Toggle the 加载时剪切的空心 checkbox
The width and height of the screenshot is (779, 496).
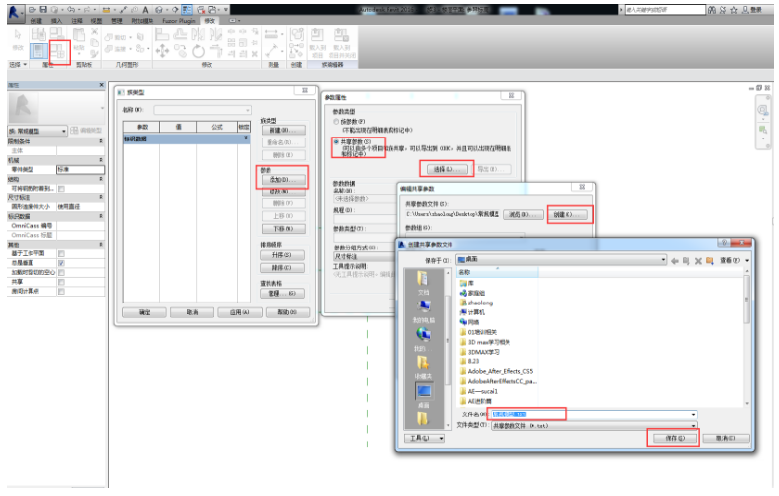point(61,272)
